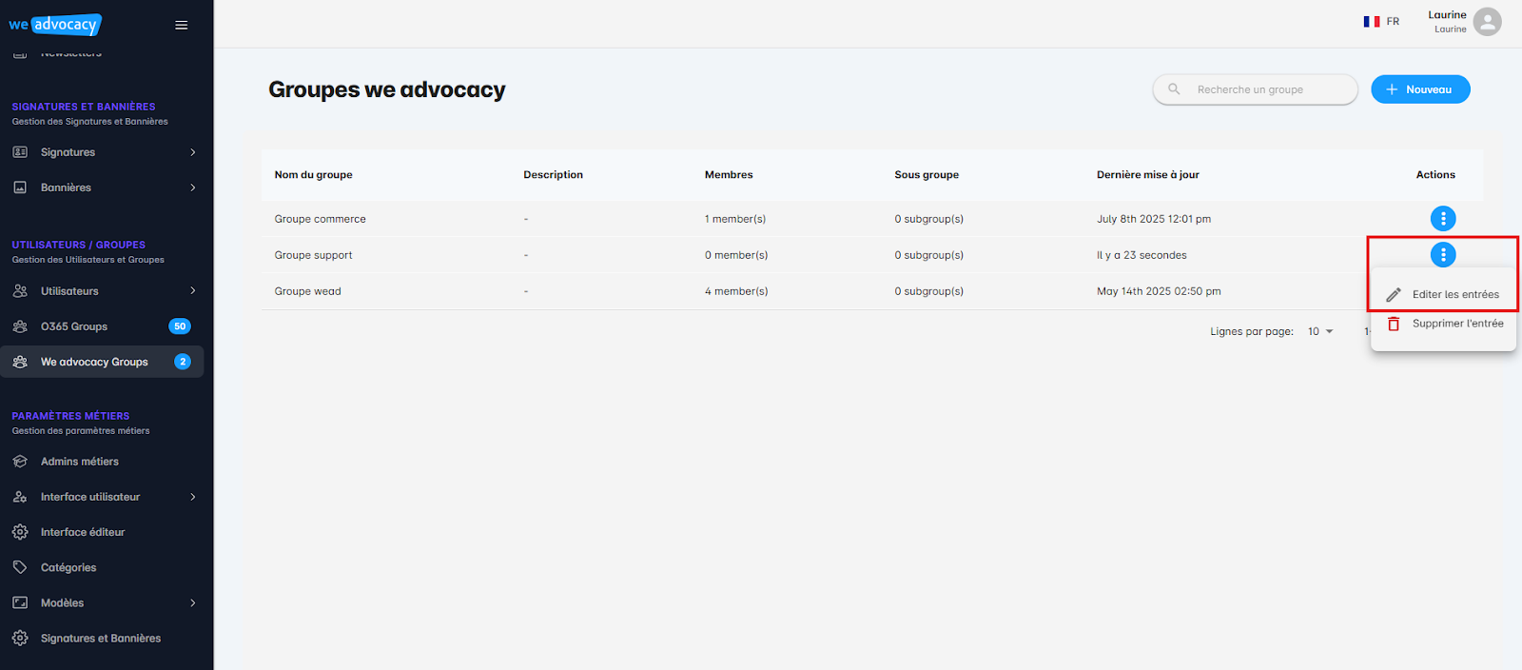Click the Modèles sidebar icon
Screen dimensions: 1522x670
[x=20, y=602]
